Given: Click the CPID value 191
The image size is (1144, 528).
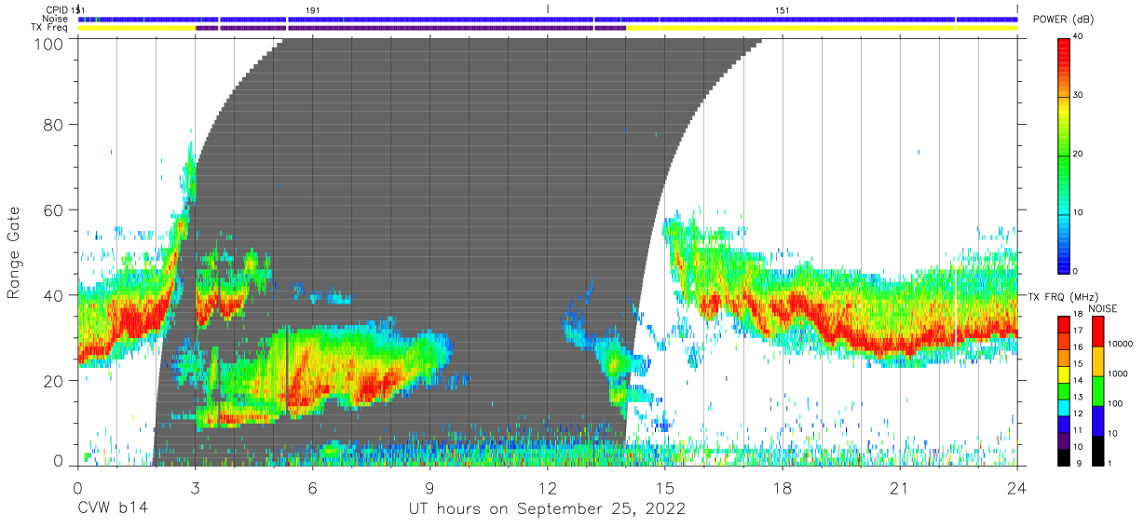Looking at the screenshot, I should coord(313,9).
